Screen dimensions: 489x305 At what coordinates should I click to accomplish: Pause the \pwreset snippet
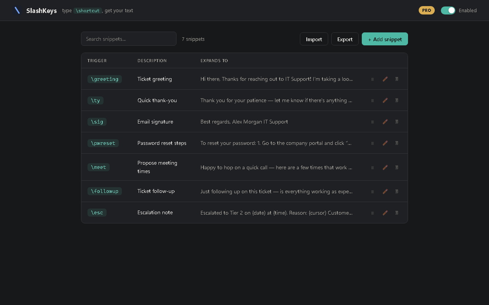372,143
